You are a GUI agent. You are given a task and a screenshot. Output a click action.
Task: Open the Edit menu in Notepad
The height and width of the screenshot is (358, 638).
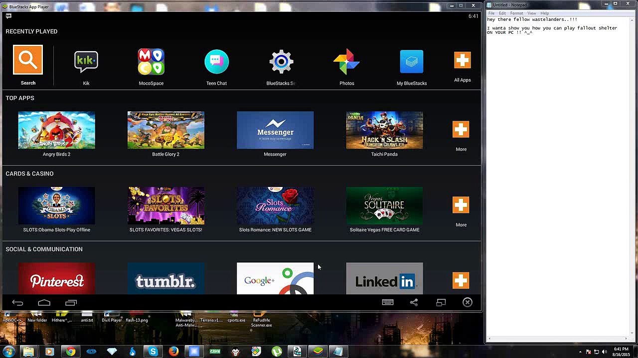pyautogui.click(x=502, y=13)
